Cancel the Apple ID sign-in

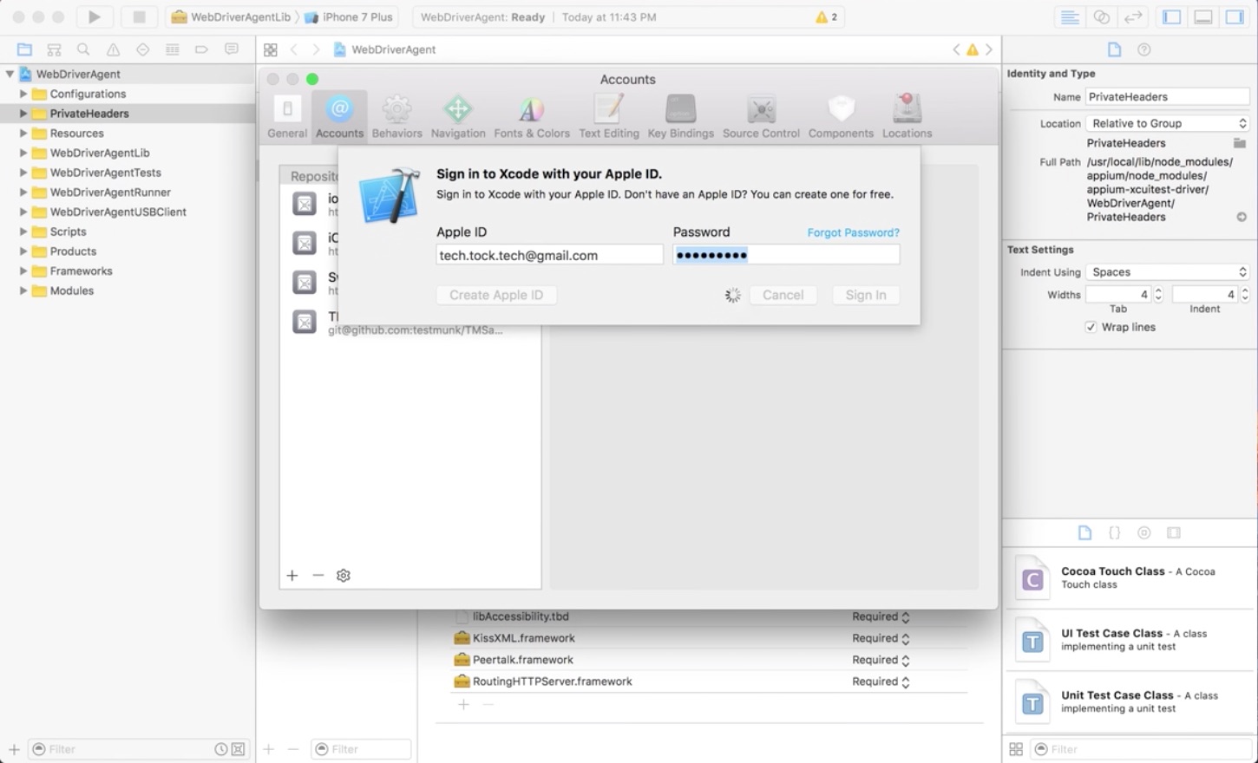point(783,295)
